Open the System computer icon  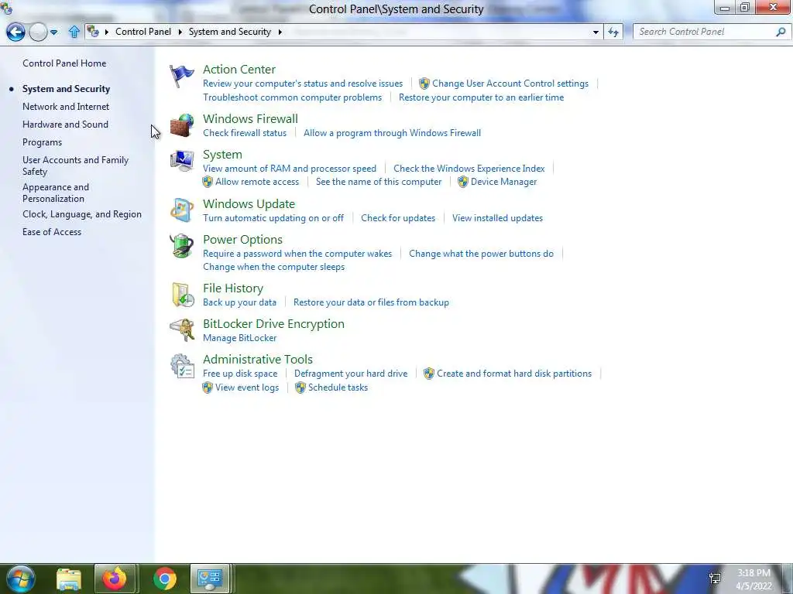click(181, 161)
